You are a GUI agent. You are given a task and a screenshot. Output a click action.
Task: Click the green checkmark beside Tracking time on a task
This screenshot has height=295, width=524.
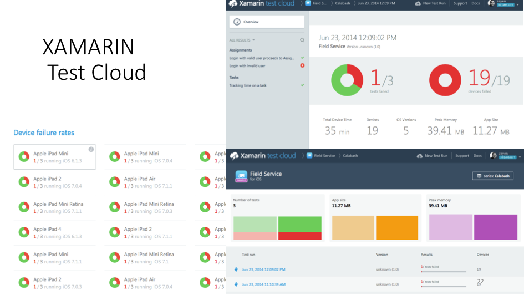[x=302, y=85]
